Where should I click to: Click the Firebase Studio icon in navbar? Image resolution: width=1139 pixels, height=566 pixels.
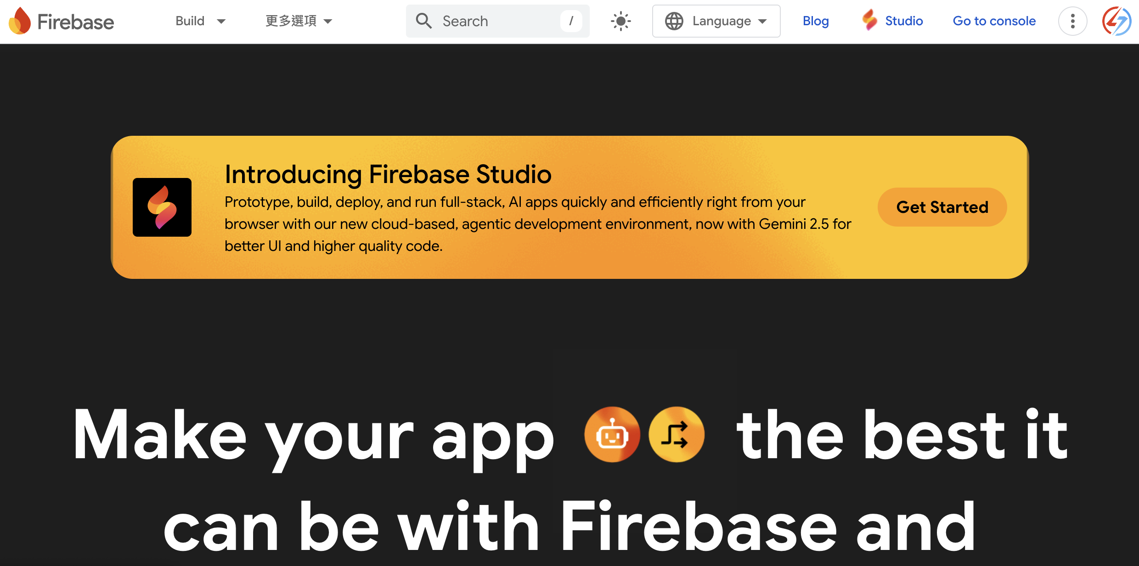pos(869,20)
